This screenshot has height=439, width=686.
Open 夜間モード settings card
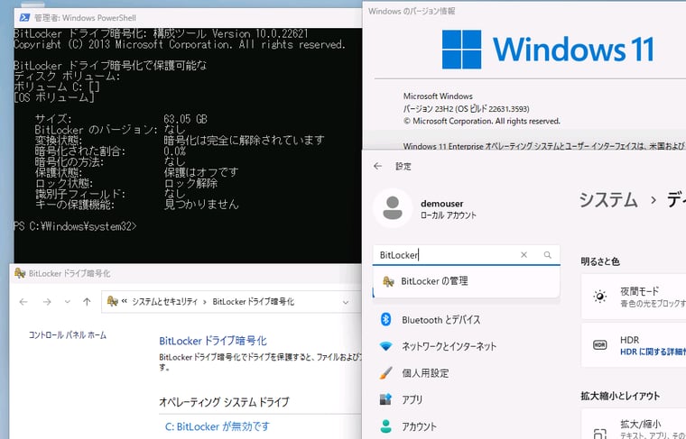click(634, 297)
